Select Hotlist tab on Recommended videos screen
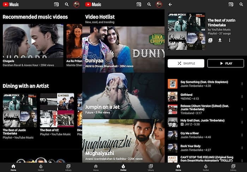 click(41, 167)
